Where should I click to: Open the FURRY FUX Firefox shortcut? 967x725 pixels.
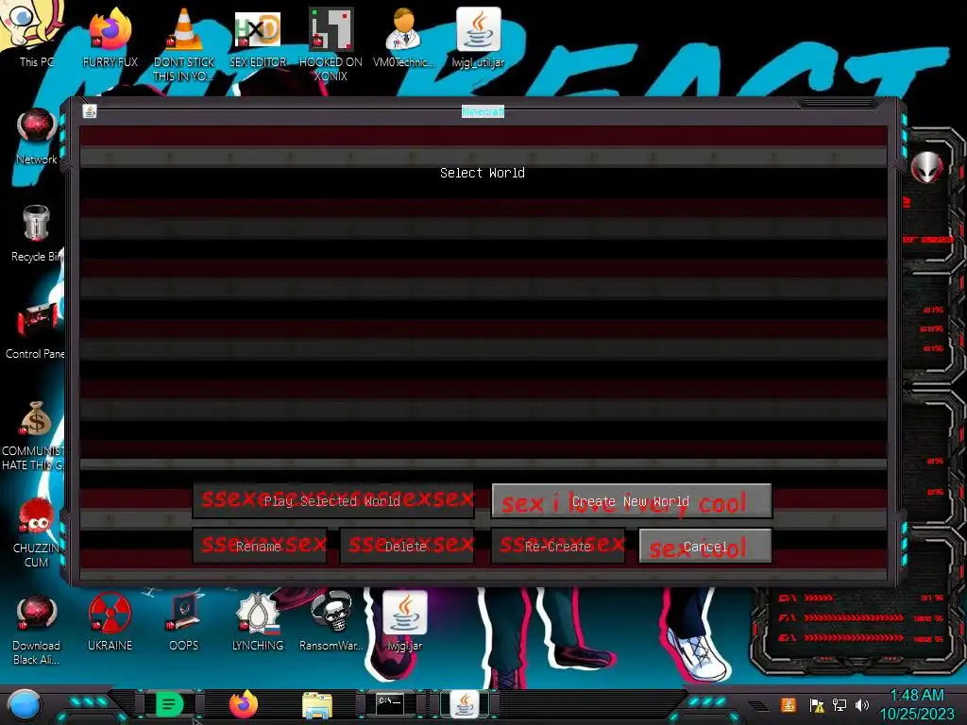tap(110, 37)
